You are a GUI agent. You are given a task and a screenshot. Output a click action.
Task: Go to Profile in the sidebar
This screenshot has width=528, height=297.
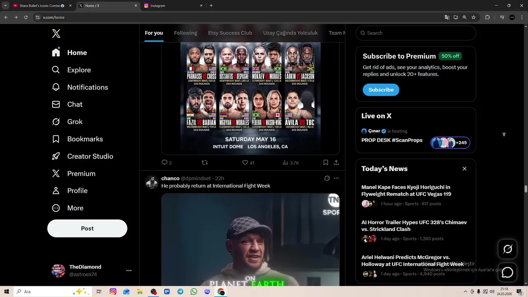pyautogui.click(x=69, y=191)
